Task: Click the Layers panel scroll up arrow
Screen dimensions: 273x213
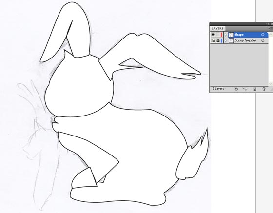Action: click(x=271, y=35)
